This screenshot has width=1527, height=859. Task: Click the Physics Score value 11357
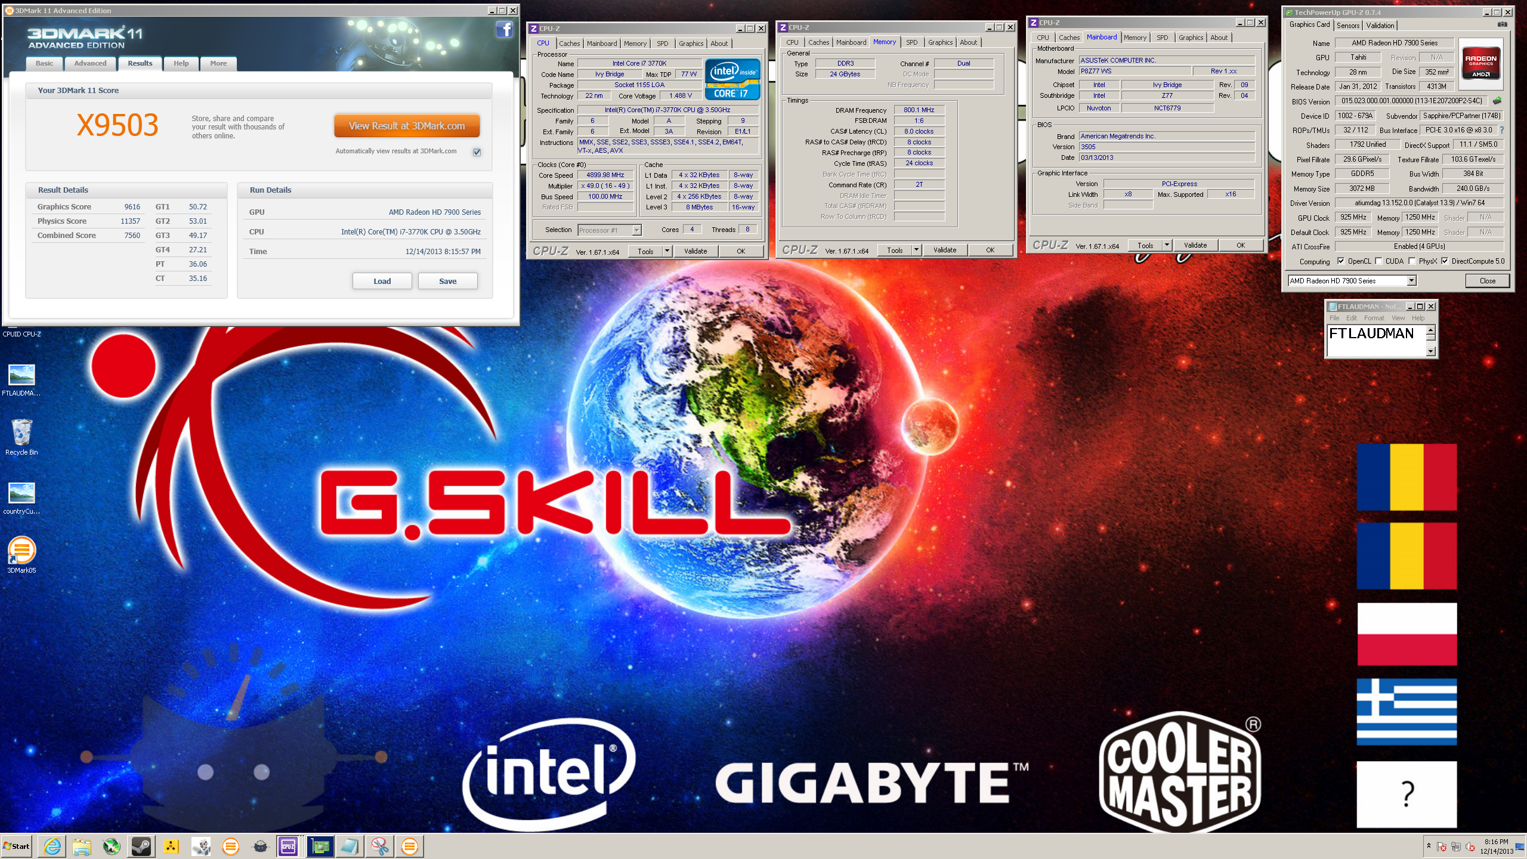pos(130,221)
